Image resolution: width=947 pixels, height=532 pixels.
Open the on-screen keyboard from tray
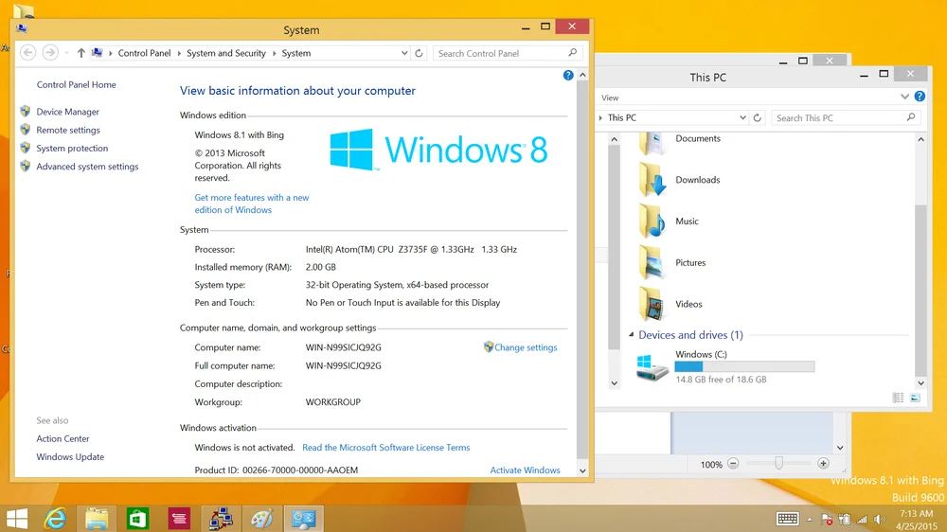tap(787, 518)
